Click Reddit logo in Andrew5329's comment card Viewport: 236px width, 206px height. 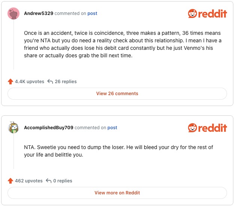pos(207,14)
